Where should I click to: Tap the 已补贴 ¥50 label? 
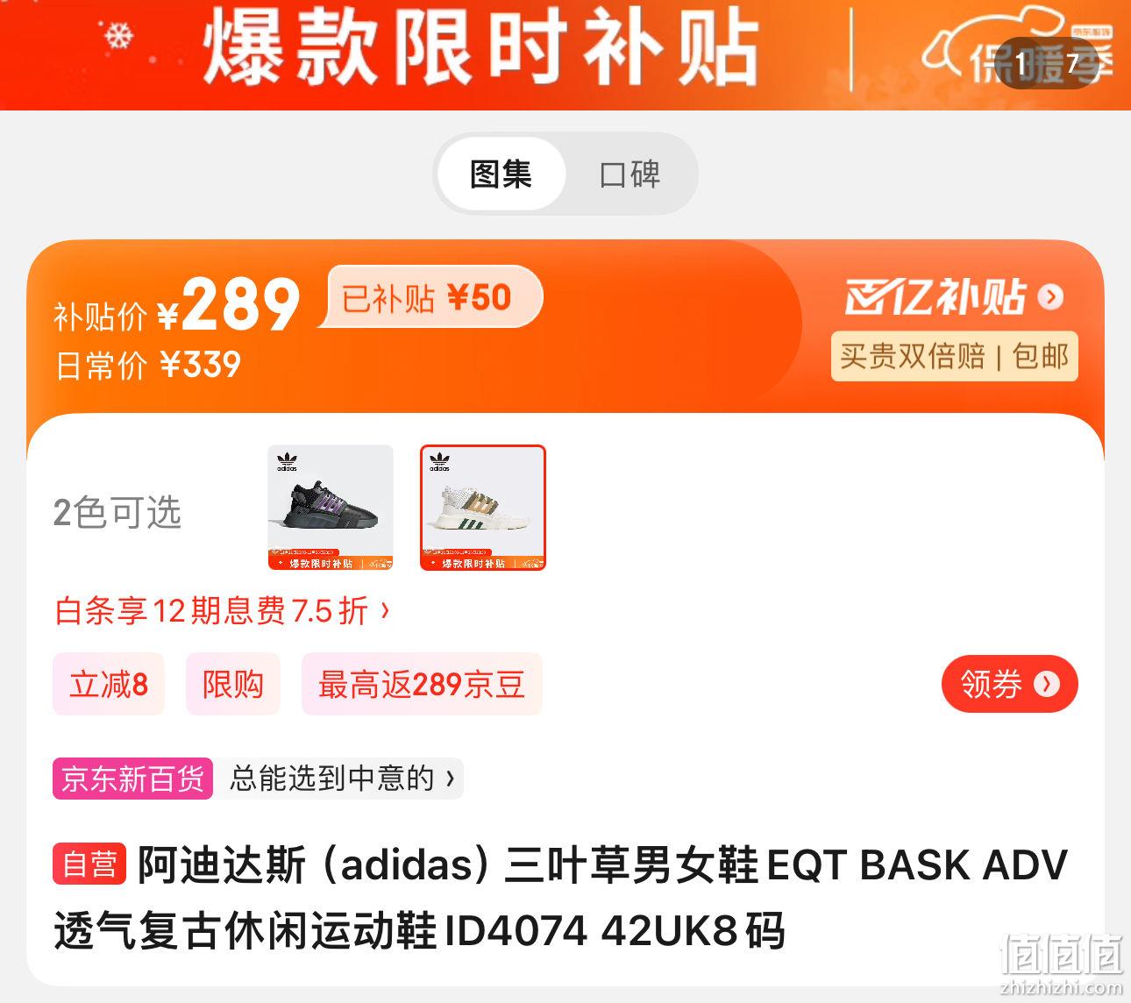tap(428, 297)
